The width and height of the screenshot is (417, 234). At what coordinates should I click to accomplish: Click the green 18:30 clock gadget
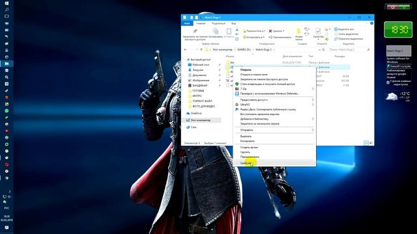coord(398,30)
